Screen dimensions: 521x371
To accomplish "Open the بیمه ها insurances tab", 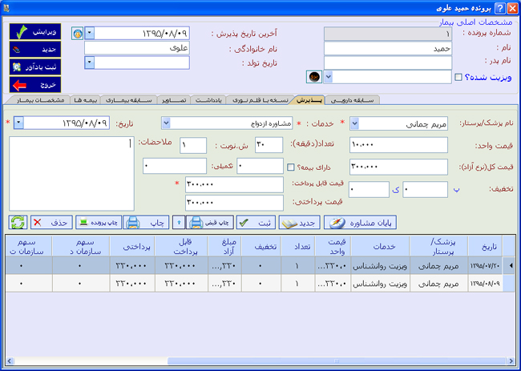I will [85, 100].
